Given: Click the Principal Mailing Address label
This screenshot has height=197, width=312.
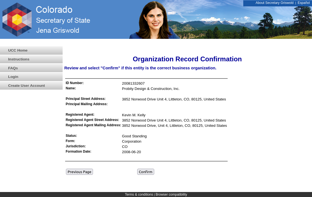Looking at the screenshot, I should tap(87, 104).
